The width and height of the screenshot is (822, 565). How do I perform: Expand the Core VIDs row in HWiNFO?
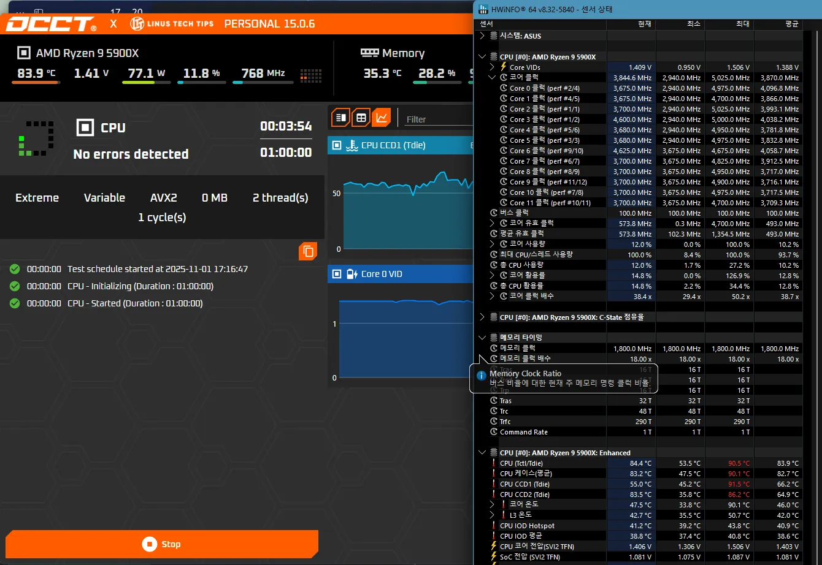[492, 67]
